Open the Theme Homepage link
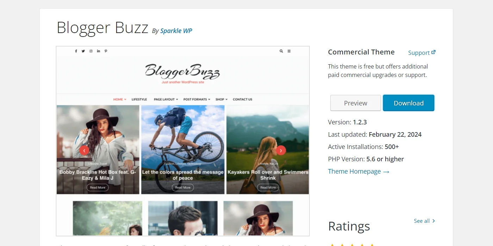Viewport: 493px width, 246px height. [358, 171]
